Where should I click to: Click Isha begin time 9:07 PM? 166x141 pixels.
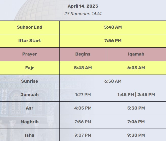point(83,135)
